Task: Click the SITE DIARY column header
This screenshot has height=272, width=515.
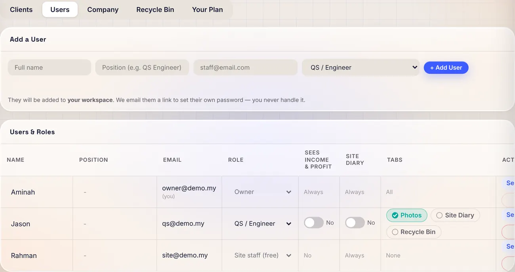Action: point(355,159)
